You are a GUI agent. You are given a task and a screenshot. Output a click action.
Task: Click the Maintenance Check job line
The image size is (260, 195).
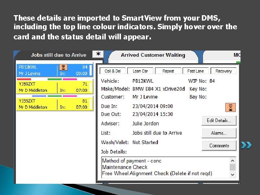[125, 167]
